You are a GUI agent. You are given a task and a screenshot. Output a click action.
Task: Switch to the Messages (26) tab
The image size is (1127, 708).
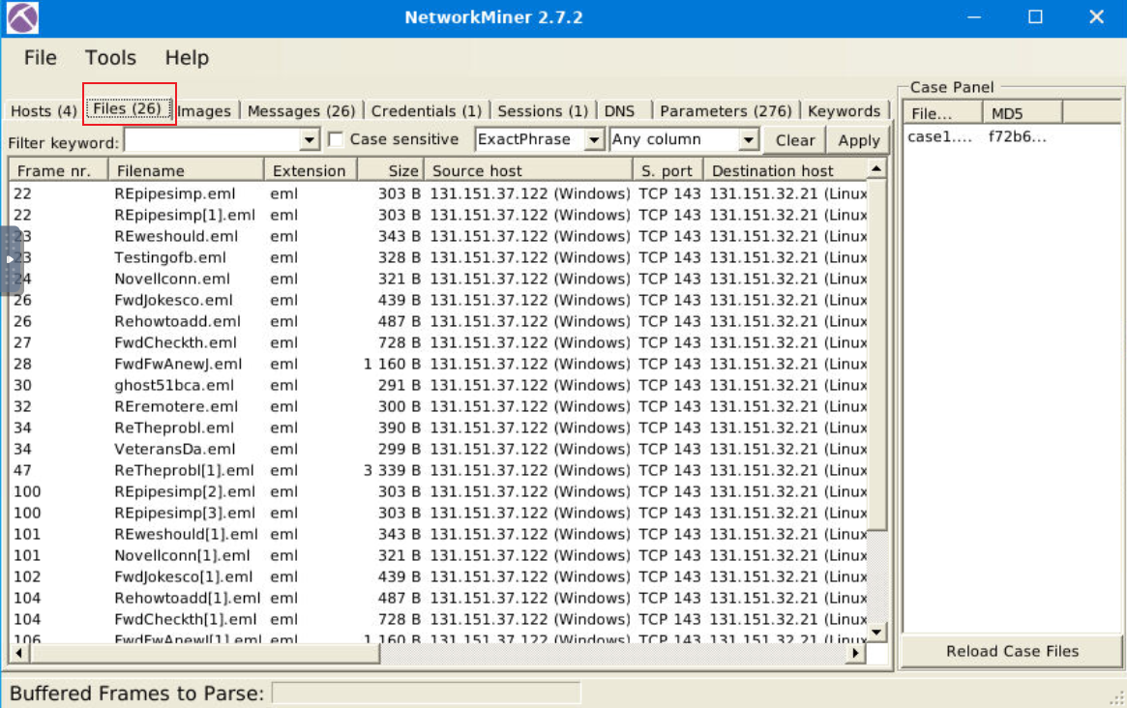click(x=301, y=110)
